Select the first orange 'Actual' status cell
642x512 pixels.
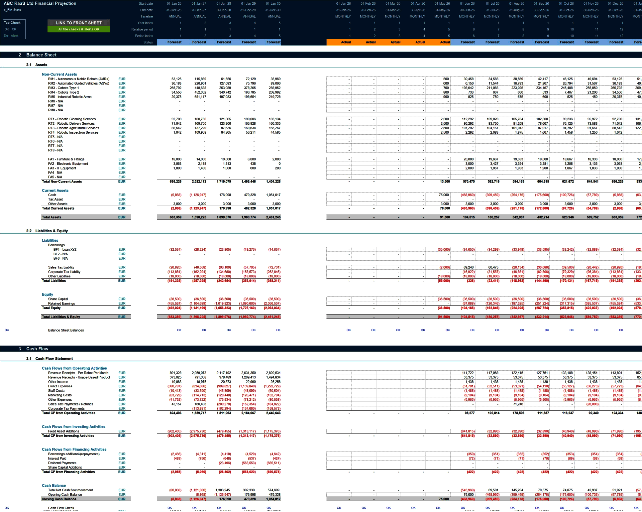346,42
